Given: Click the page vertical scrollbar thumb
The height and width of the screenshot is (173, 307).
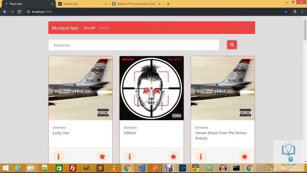Looking at the screenshot, I should [305, 30].
